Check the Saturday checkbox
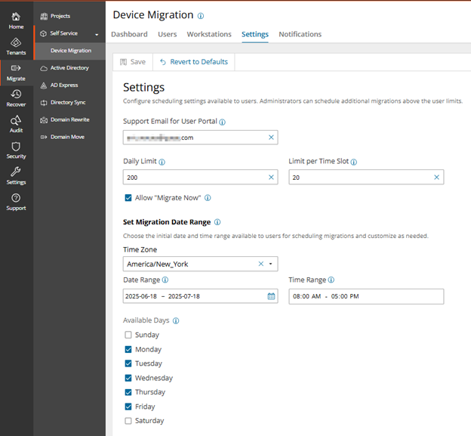 128,421
